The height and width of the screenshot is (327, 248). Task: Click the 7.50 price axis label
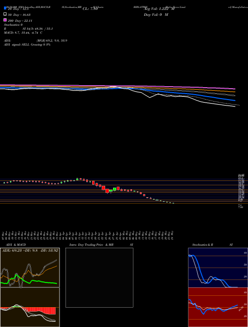241,207
